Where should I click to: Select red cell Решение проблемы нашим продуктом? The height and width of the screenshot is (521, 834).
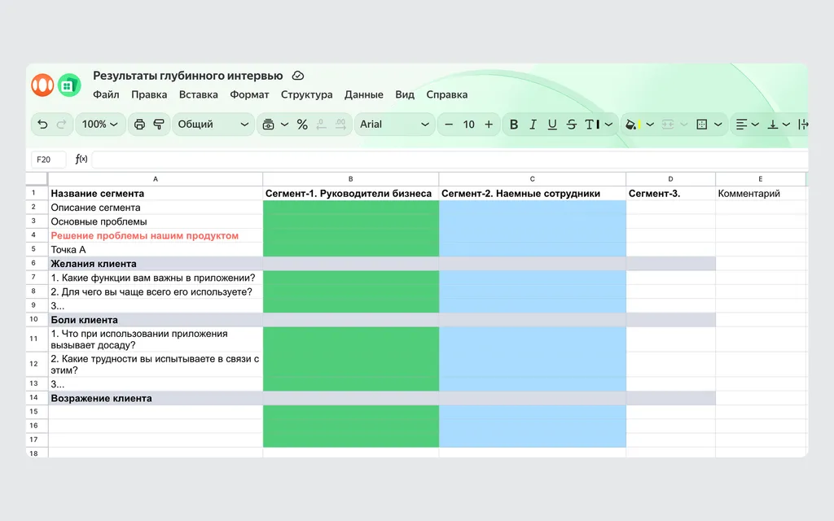coord(156,235)
